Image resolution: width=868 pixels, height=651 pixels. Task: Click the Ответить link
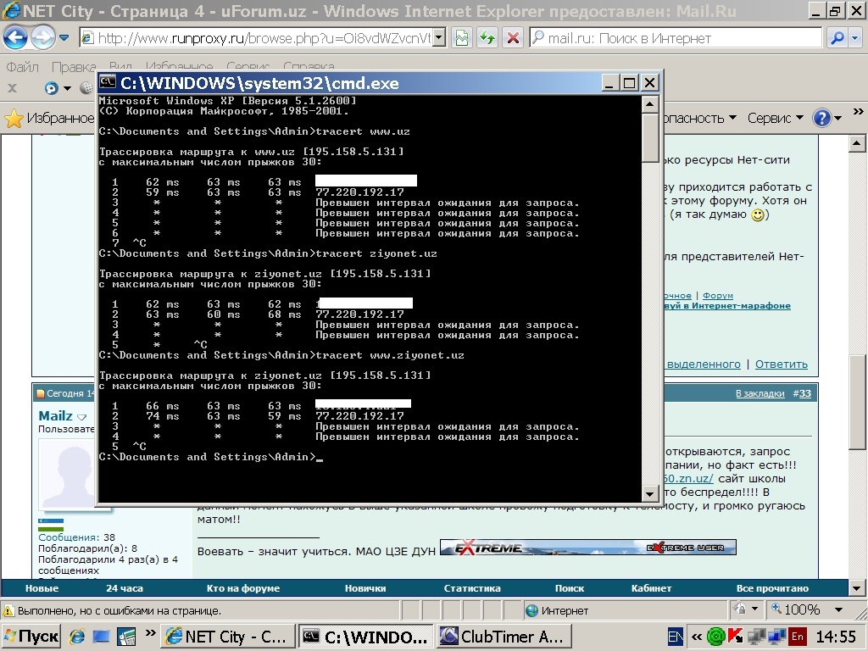click(781, 364)
